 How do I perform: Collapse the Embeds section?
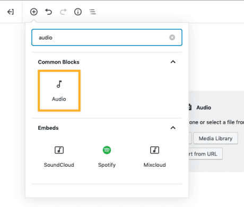pos(173,128)
